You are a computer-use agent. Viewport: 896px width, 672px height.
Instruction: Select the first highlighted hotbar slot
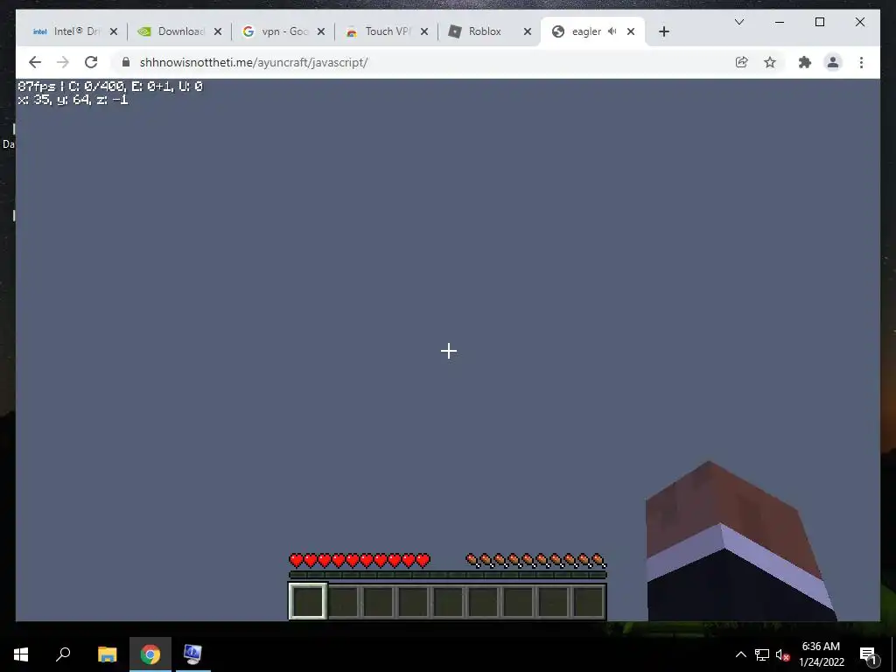[308, 600]
